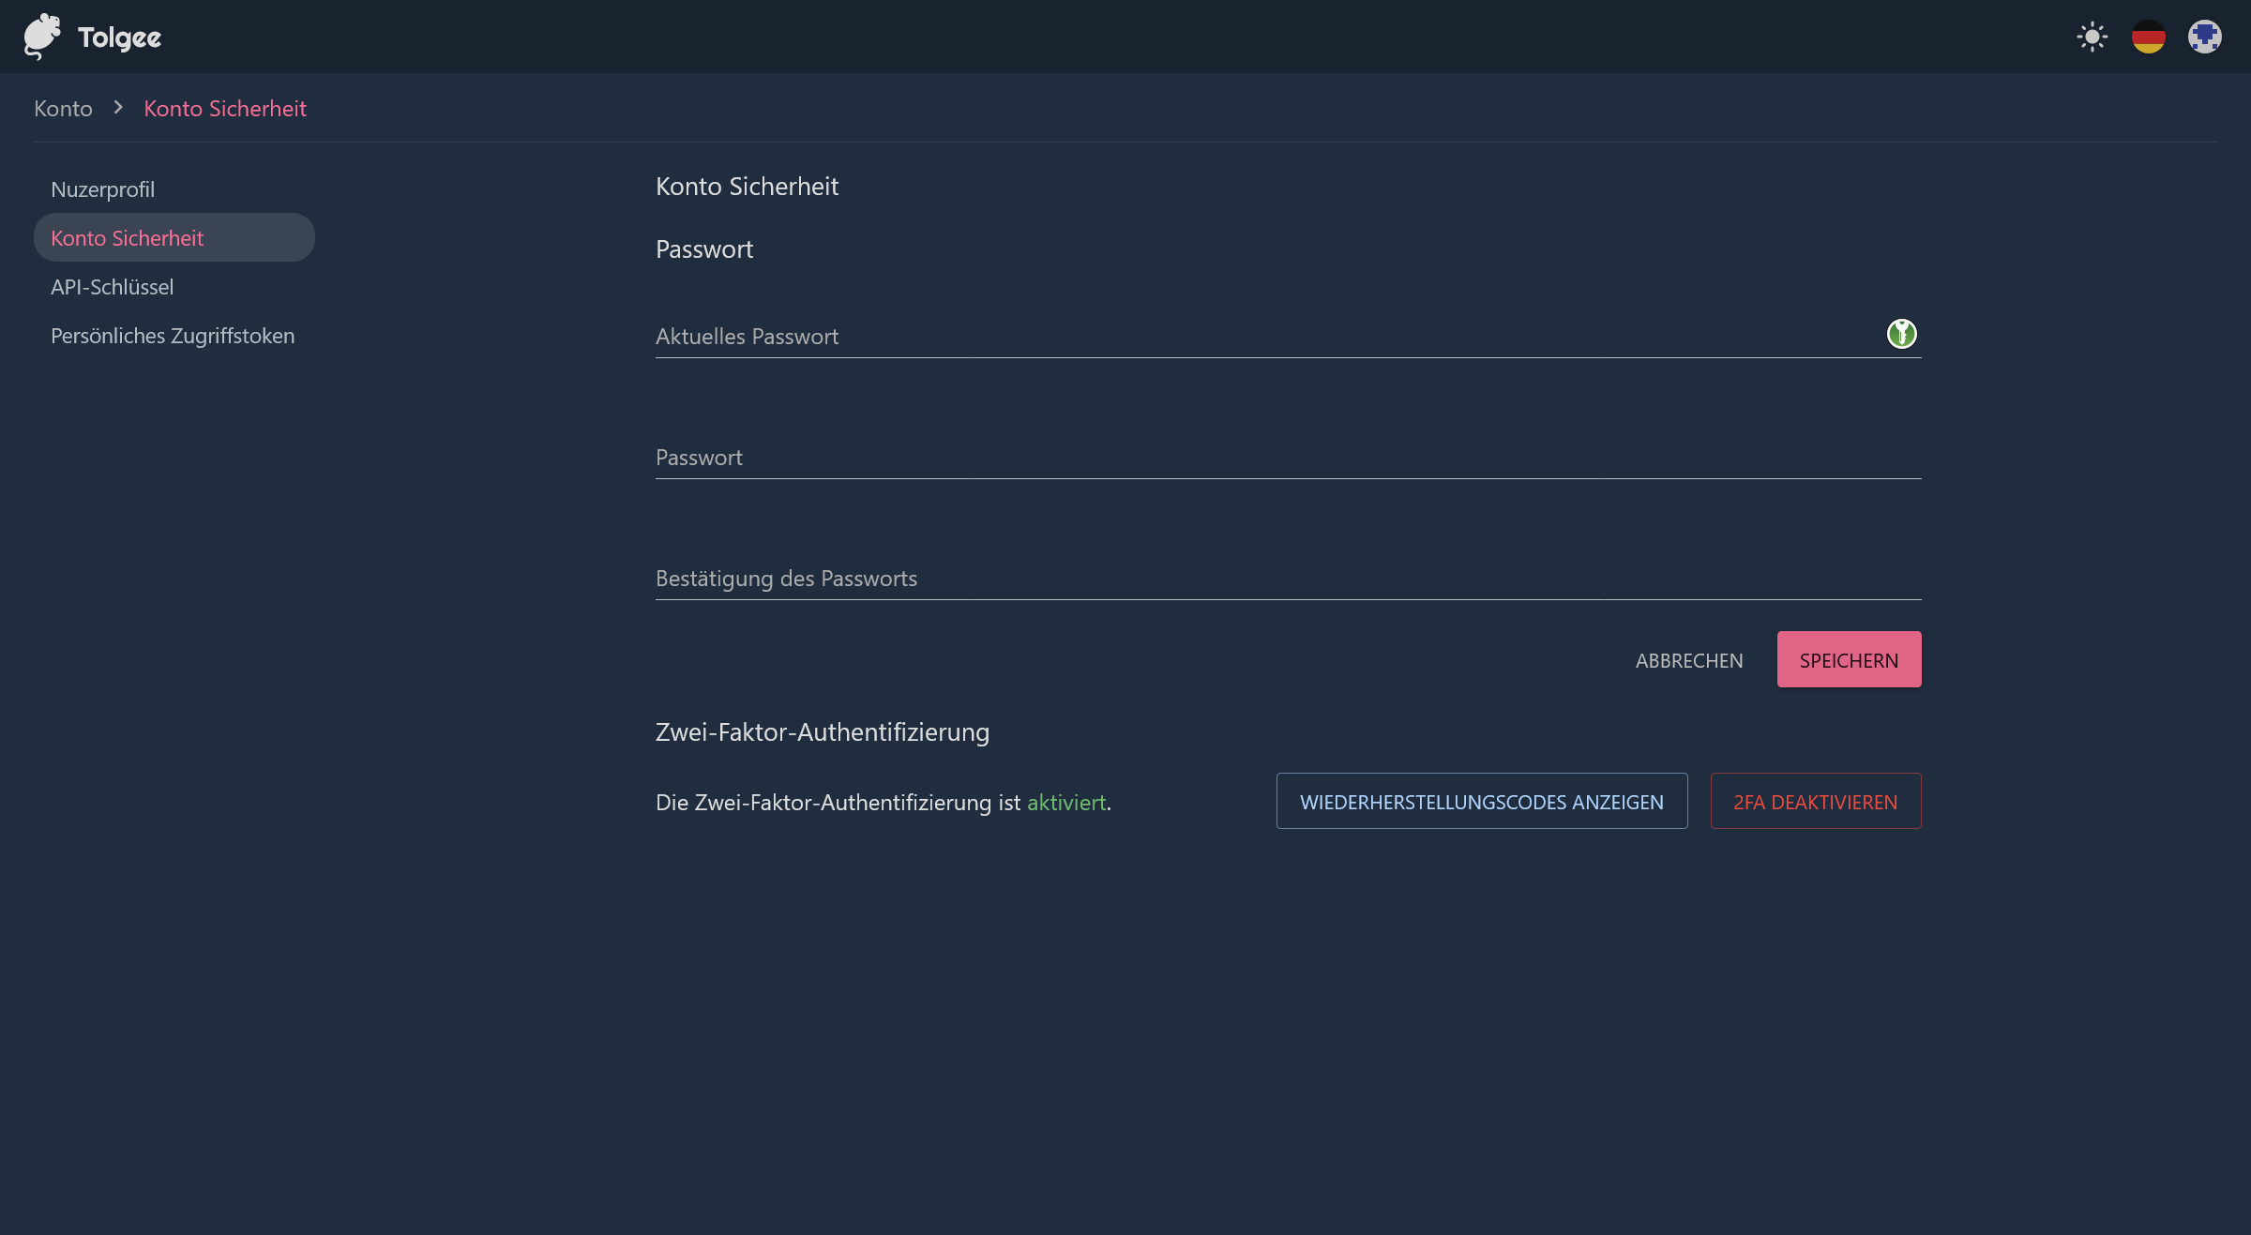Open Persönliches Zugriffstoken page
Screen dimensions: 2251x1235
pos(173,336)
